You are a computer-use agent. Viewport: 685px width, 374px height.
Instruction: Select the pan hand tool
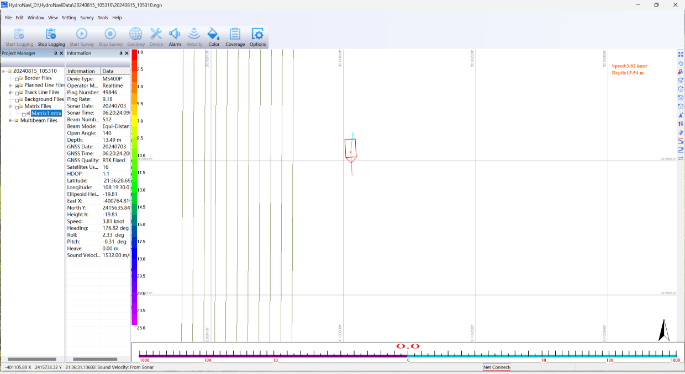pos(681,63)
